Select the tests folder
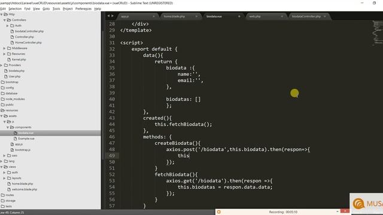Image resolution: width=383 pixels, height=215 pixels. coord(8,206)
